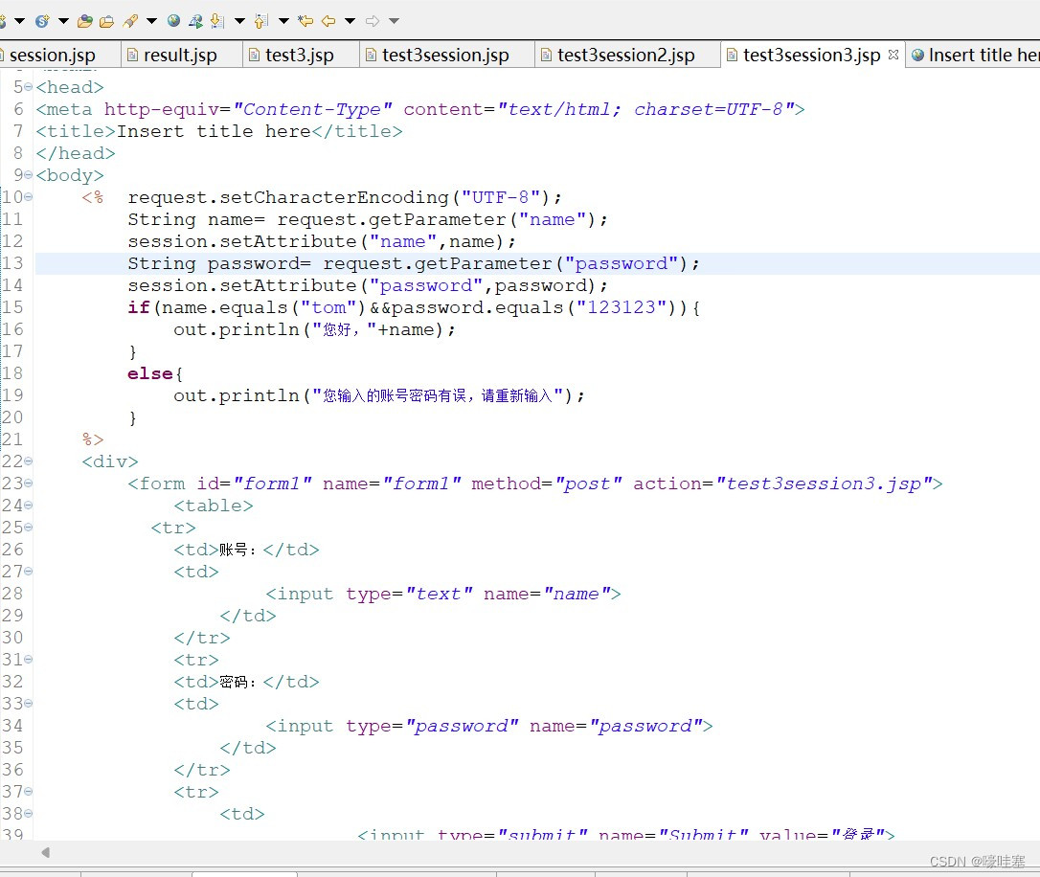Collapse the scriptlet fold on line 10
The image size is (1040, 877).
[x=28, y=197]
